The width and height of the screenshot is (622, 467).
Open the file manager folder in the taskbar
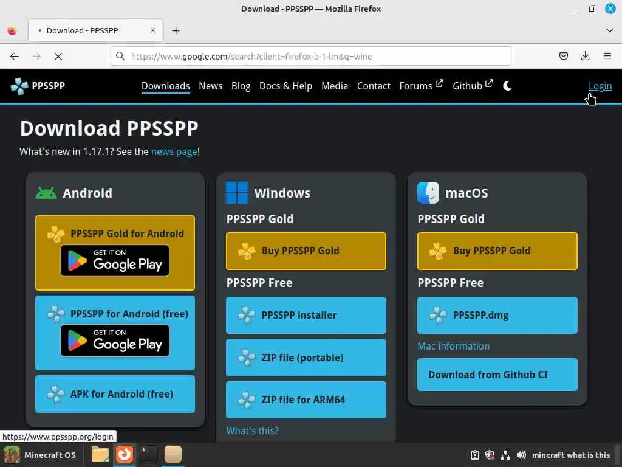pyautogui.click(x=100, y=454)
